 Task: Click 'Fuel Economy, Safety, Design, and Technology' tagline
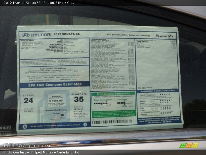128,35
